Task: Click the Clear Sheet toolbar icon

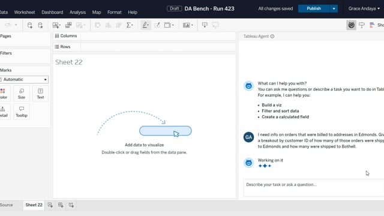Action: pyautogui.click(x=79, y=25)
